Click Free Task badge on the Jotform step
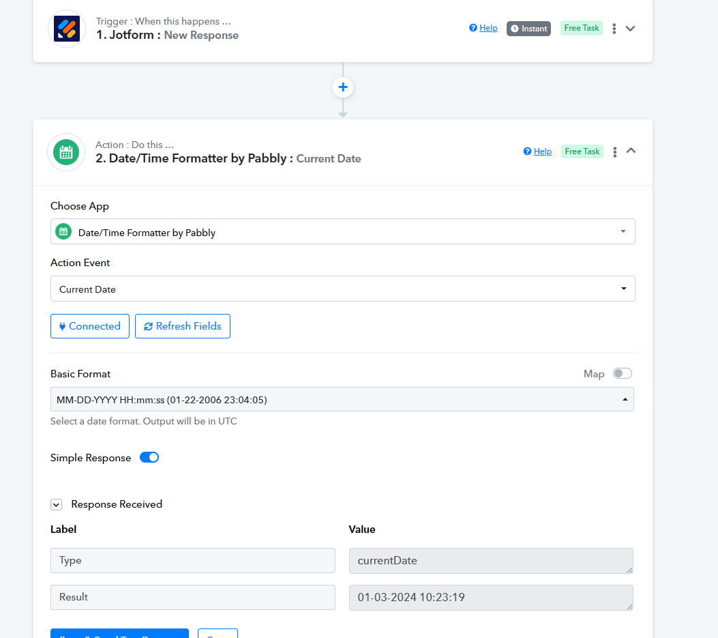The width and height of the screenshot is (718, 638). 582,28
